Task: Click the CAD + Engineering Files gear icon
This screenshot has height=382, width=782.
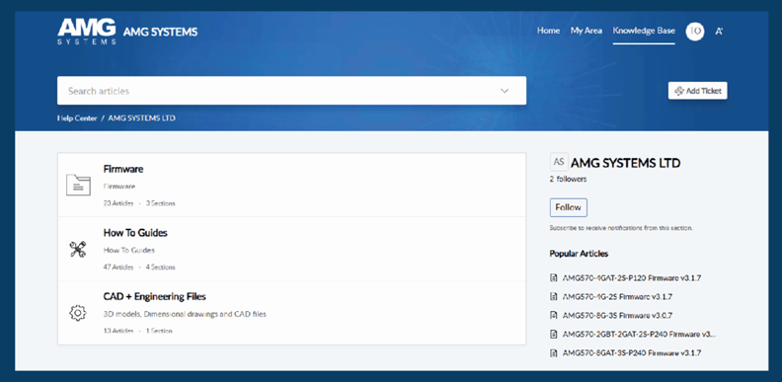Action: click(x=78, y=313)
